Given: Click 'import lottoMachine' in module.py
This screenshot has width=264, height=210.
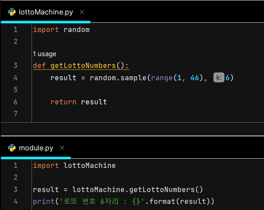Looking at the screenshot, I should [x=74, y=166].
